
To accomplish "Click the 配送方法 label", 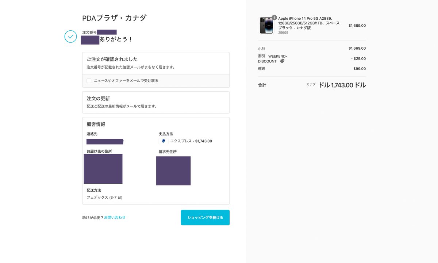I will pos(94,190).
